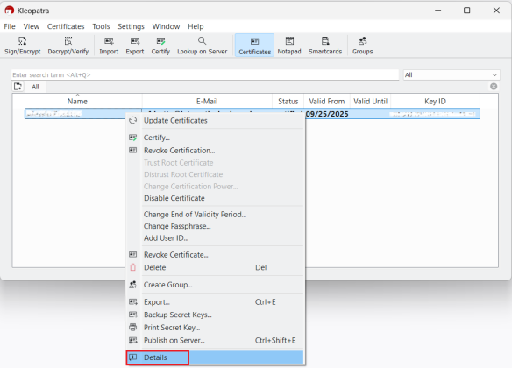Viewport: 512px width, 368px height.
Task: Expand the All filter dropdown
Action: [452, 75]
